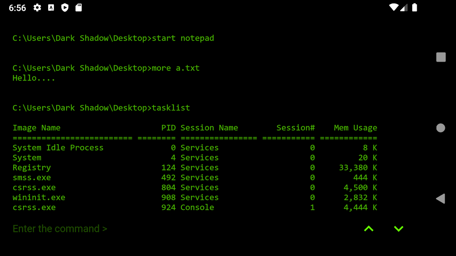Tap the keyboard 'A' status icon

pos(51,8)
